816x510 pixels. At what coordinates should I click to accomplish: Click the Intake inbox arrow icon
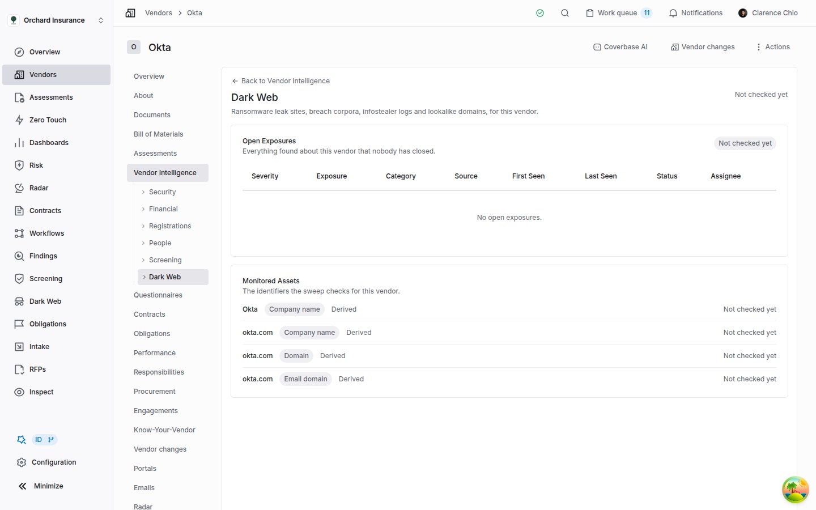(x=19, y=347)
